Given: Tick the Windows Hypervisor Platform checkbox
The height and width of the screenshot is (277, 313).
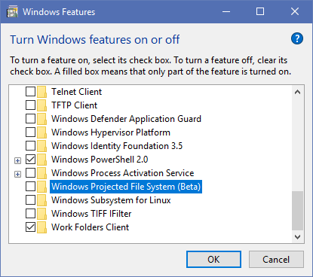Looking at the screenshot, I should [30, 132].
